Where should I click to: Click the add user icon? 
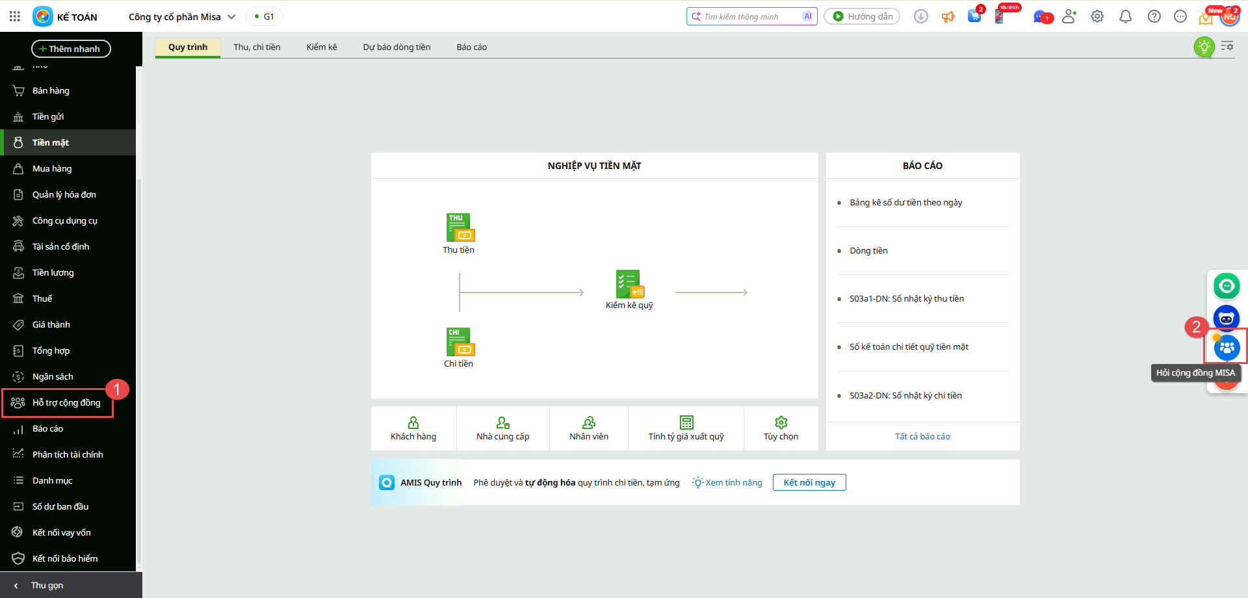[x=1069, y=16]
